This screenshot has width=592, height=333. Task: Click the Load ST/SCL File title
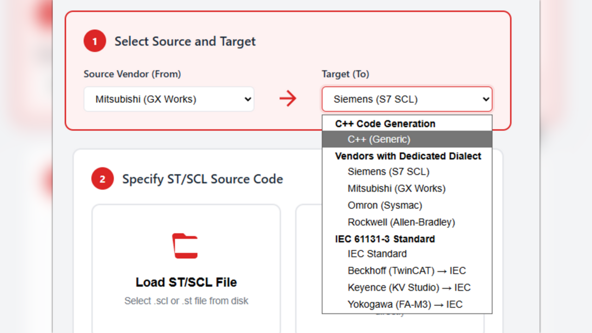(x=186, y=282)
